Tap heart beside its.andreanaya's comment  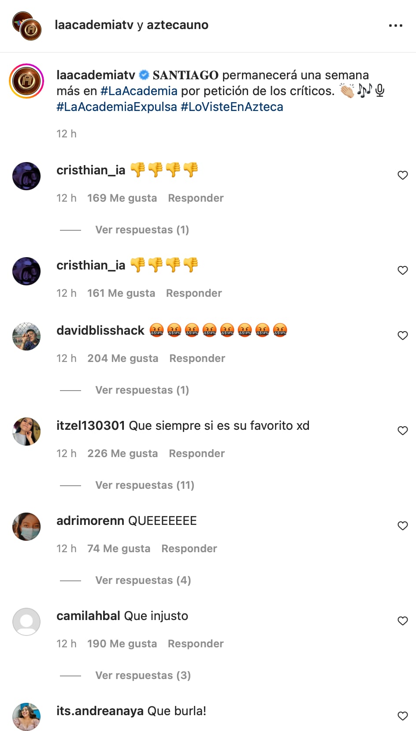tap(403, 716)
